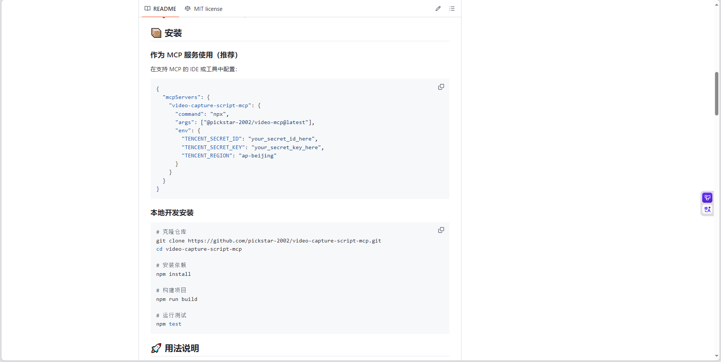This screenshot has height=362, width=721.
Task: Click the floating translate icon
Action: tap(707, 209)
